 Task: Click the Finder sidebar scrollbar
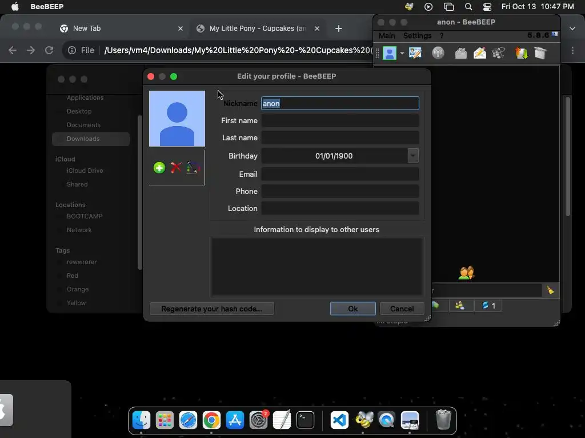pos(140,193)
